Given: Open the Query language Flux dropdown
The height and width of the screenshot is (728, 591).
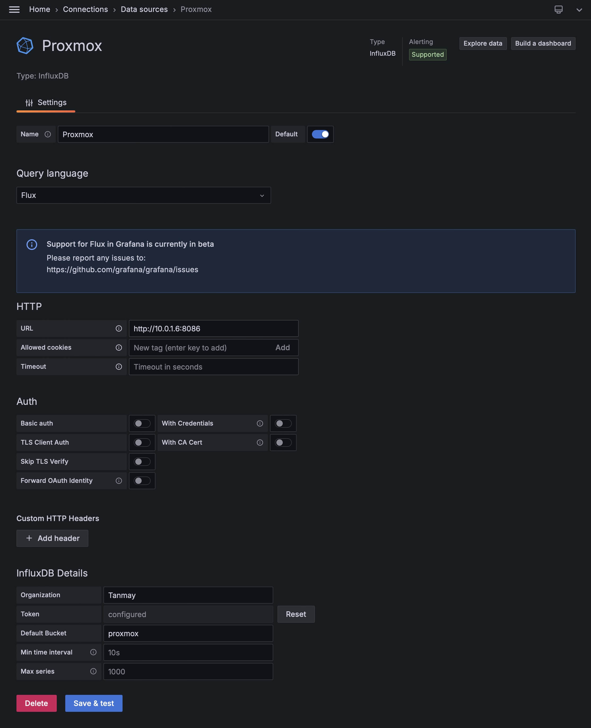Looking at the screenshot, I should [143, 195].
